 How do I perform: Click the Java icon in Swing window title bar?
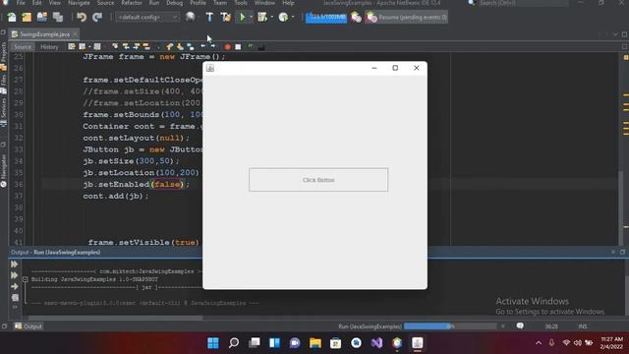tap(210, 68)
